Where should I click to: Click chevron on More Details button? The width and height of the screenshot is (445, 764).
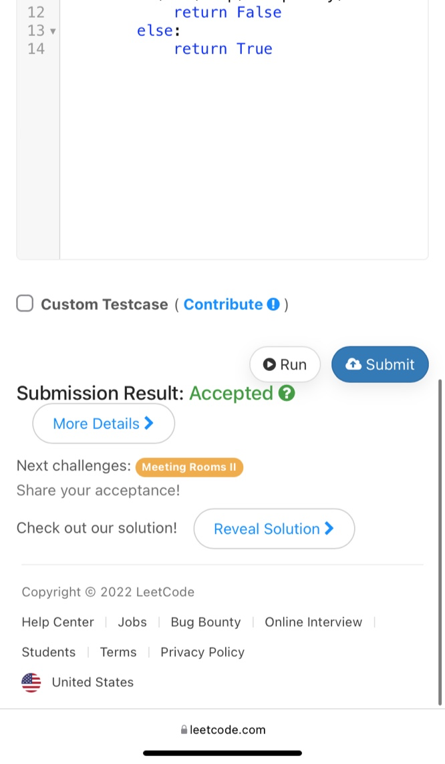pos(149,423)
